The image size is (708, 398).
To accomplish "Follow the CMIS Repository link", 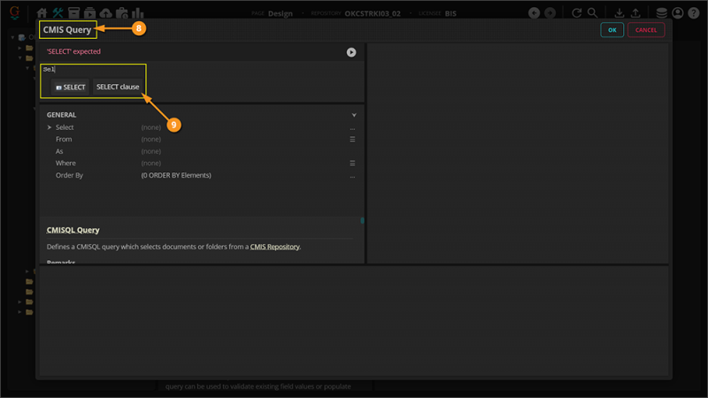I will [274, 247].
